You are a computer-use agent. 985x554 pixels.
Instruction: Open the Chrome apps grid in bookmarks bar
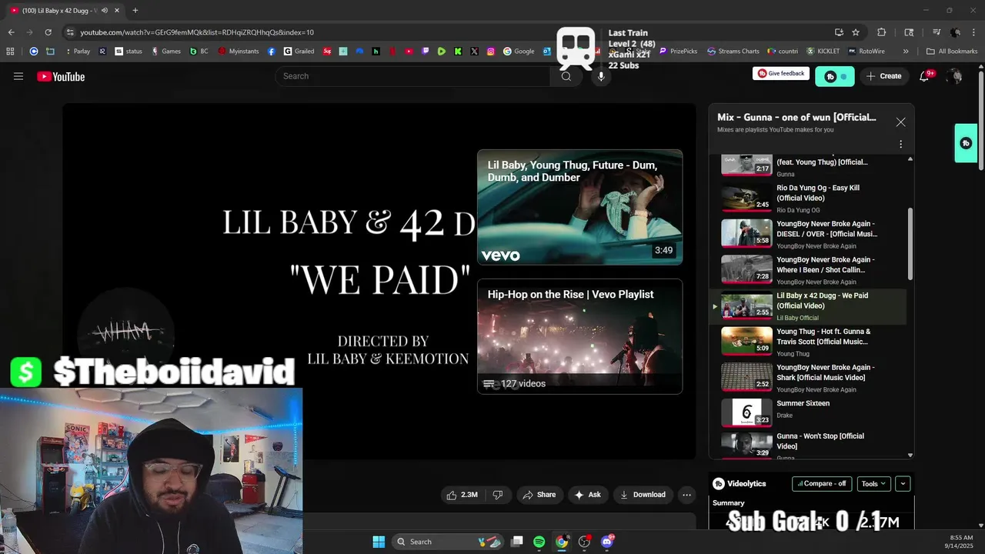click(10, 52)
